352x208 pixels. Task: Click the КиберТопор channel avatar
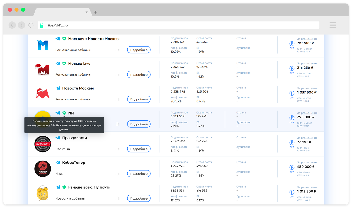(43, 169)
